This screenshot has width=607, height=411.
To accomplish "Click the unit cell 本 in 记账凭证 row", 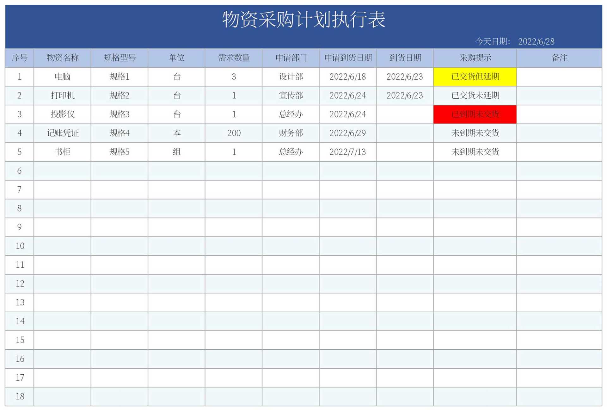I will click(x=176, y=133).
